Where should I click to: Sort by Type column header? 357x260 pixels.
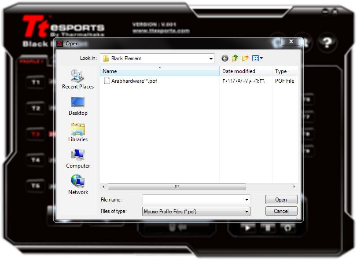pyautogui.click(x=285, y=71)
